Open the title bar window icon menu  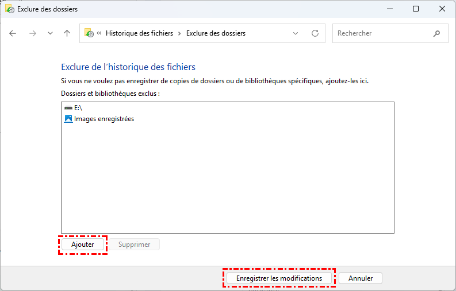(x=9, y=9)
